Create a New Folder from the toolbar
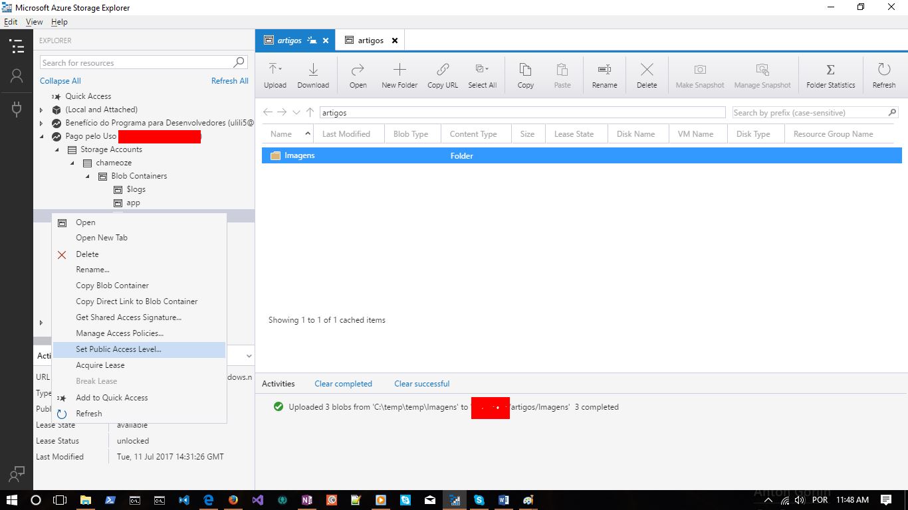Image resolution: width=908 pixels, height=510 pixels. pyautogui.click(x=399, y=76)
